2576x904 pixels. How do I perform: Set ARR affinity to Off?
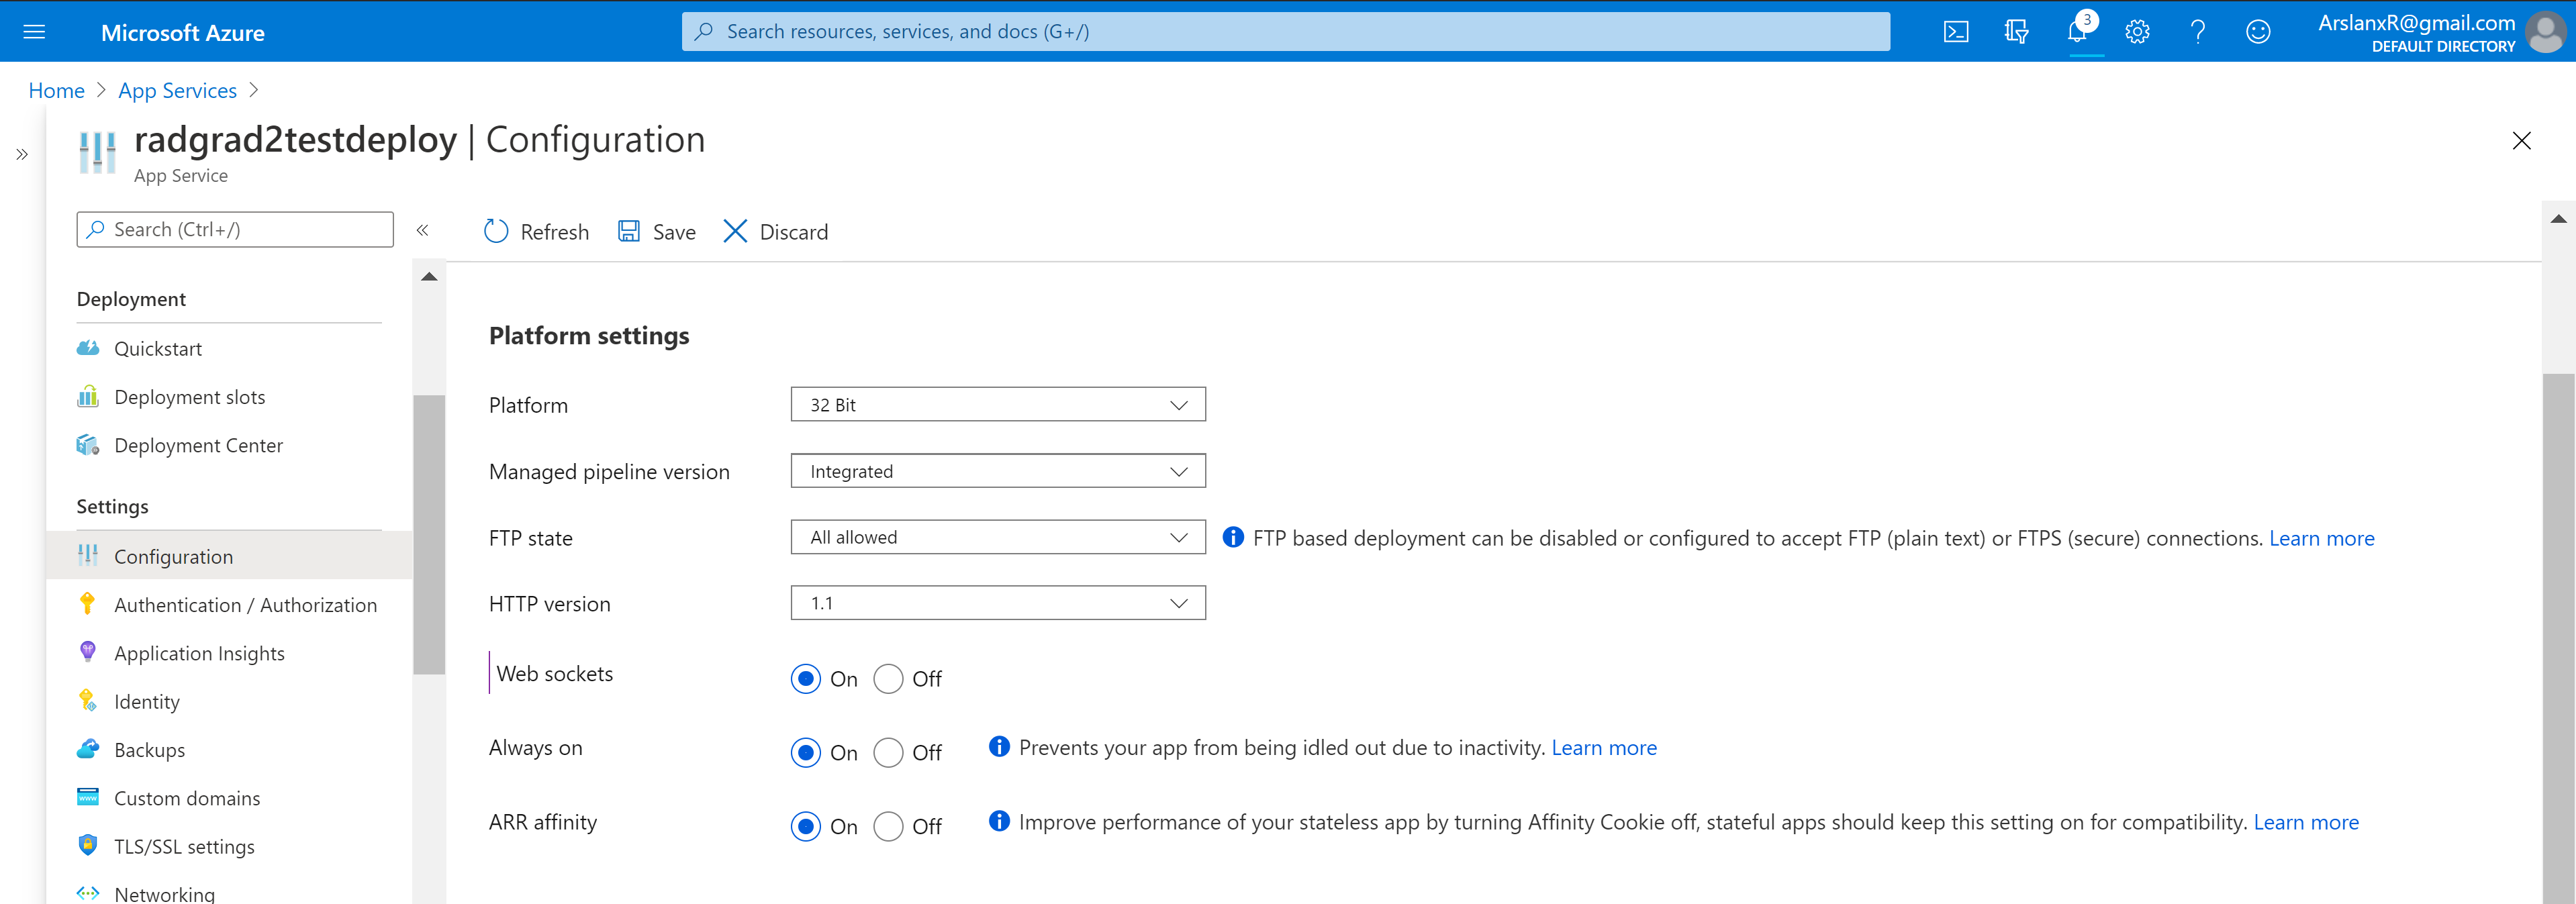point(888,827)
